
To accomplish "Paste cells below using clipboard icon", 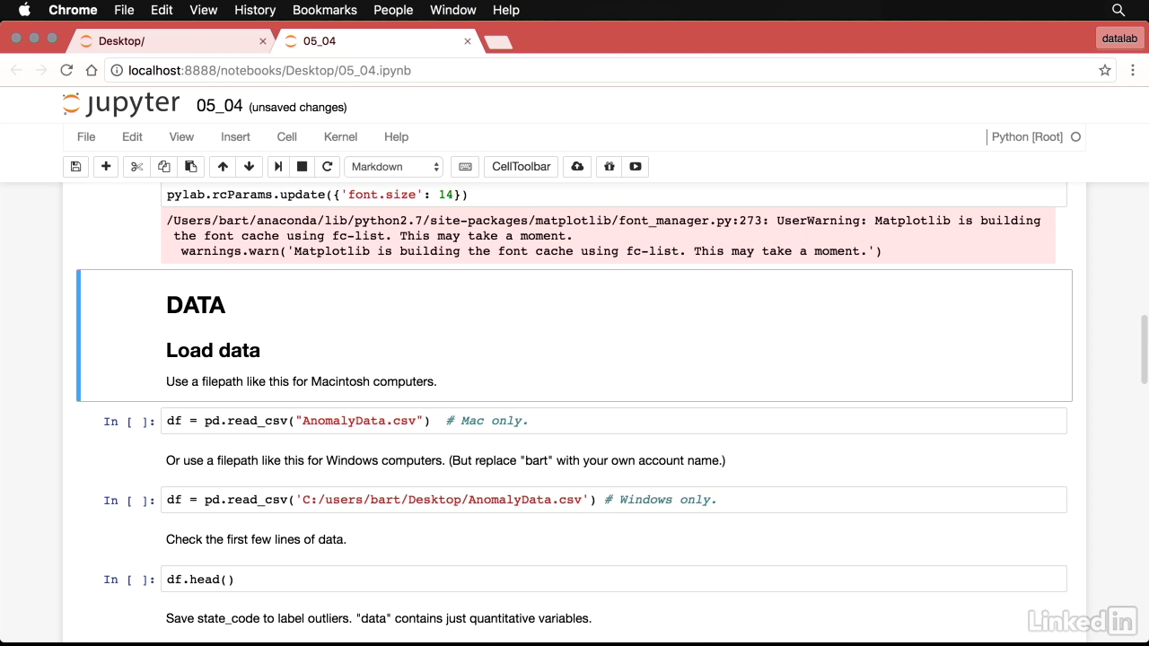I will [x=190, y=167].
